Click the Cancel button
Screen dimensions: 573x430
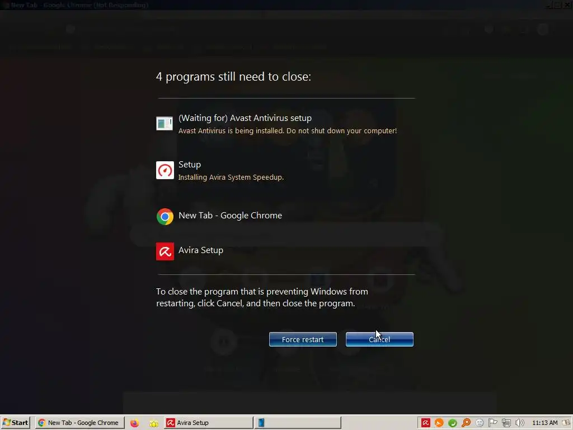coord(379,339)
